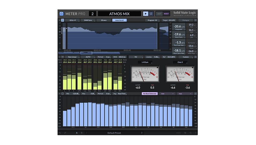The height and width of the screenshot is (145, 256).
Task: Open the Chan 3 source dropdown
Action: tap(180, 62)
